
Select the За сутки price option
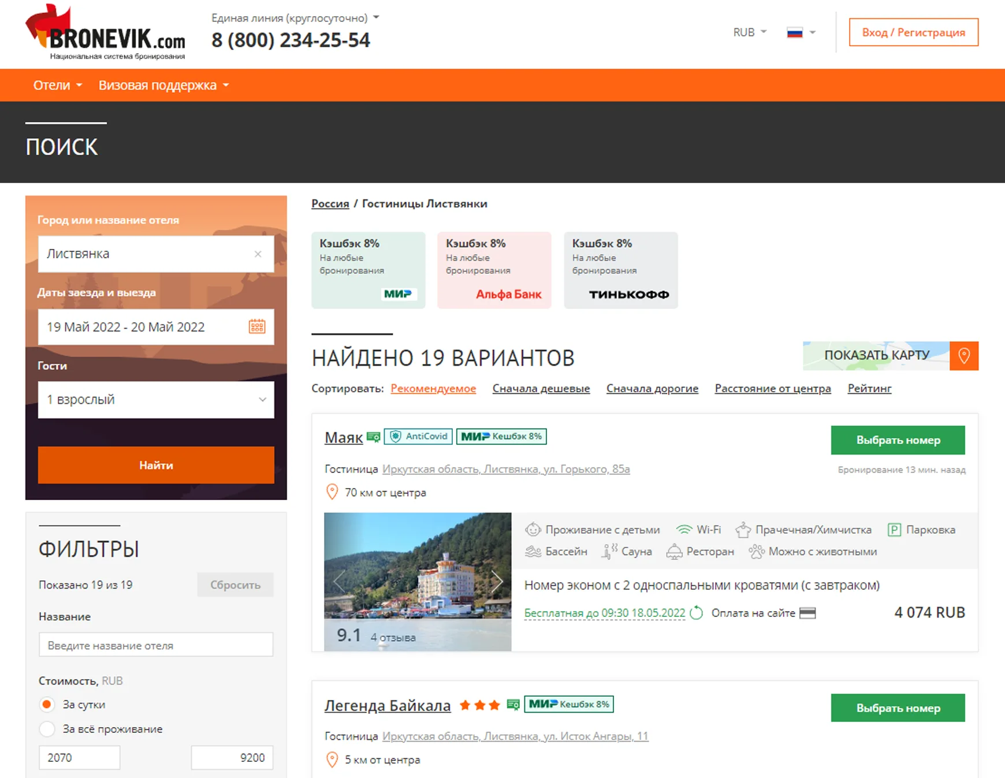coord(47,704)
